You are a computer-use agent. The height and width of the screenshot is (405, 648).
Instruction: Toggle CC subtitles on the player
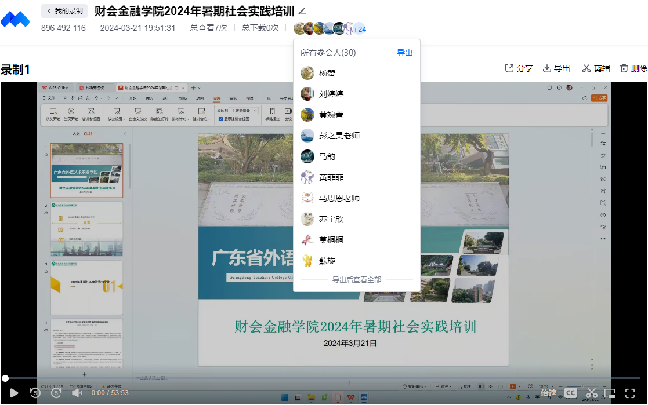571,393
